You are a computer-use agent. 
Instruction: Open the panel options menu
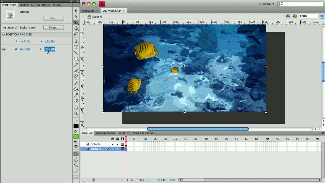point(69,5)
